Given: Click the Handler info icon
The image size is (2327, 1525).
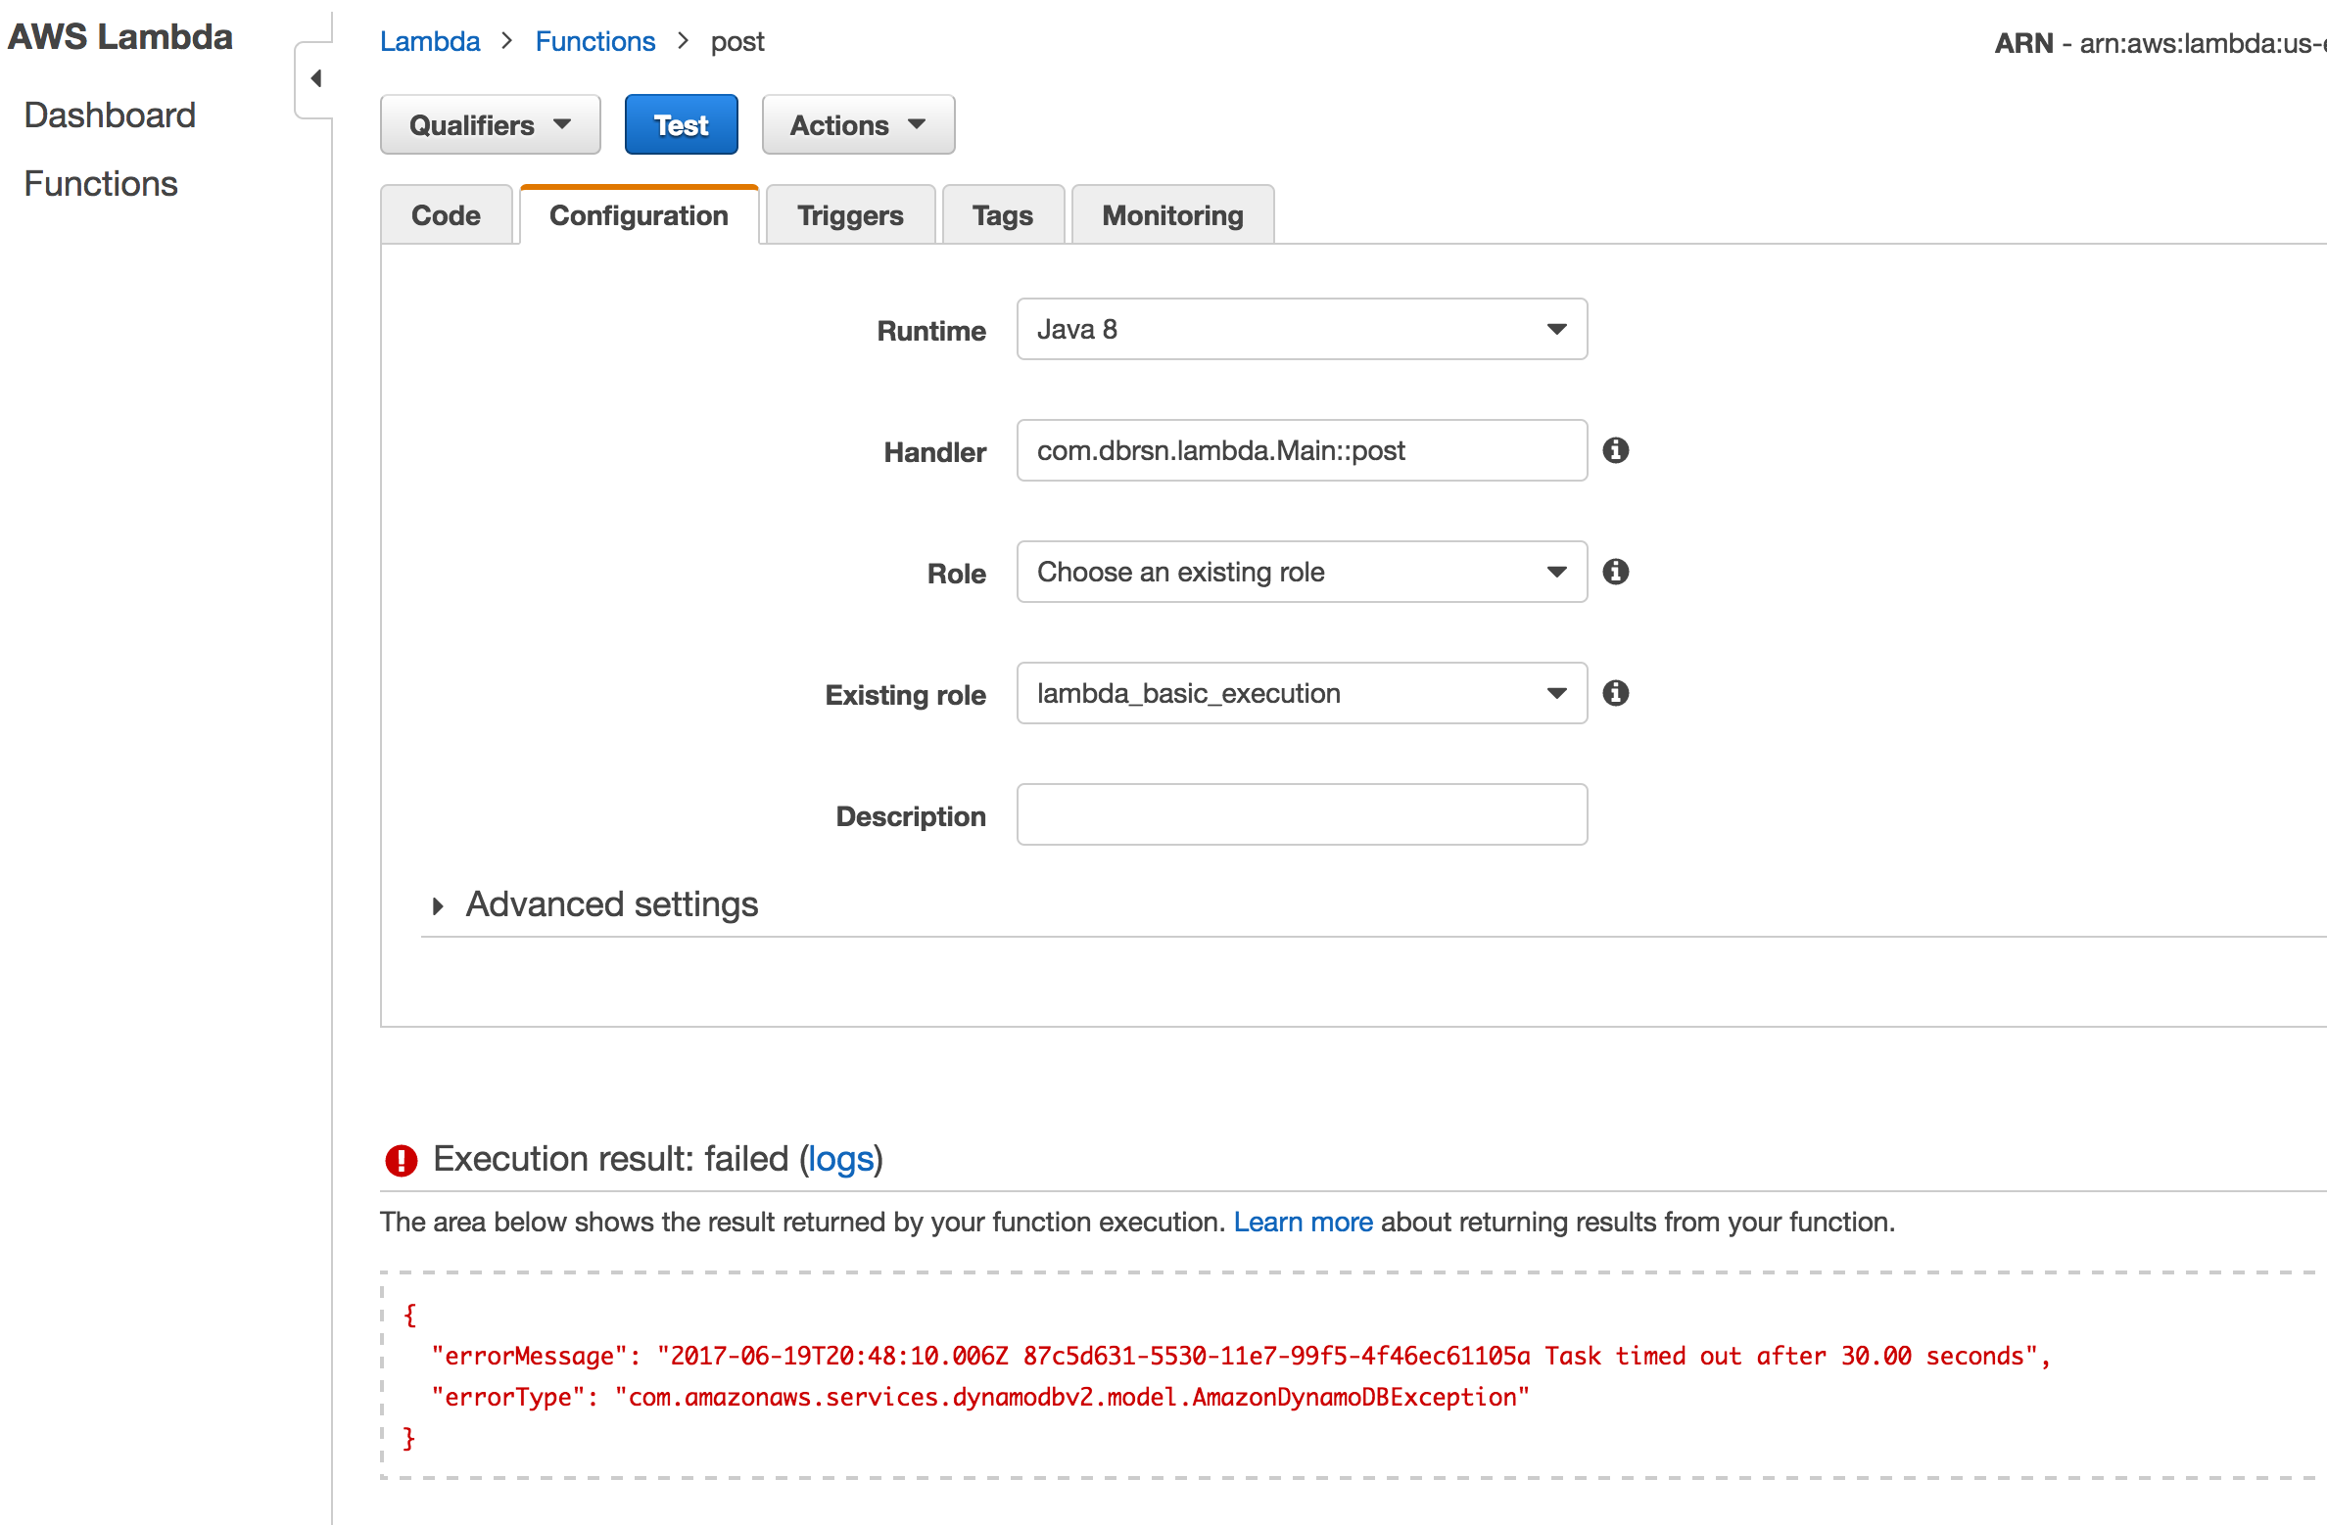Looking at the screenshot, I should point(1616,450).
